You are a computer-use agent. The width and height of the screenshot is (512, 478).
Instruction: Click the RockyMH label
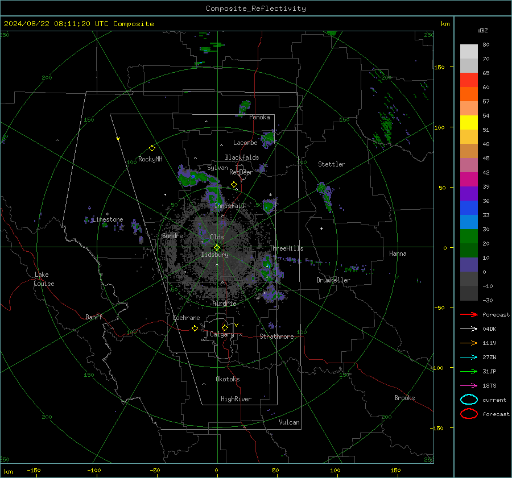150,159
